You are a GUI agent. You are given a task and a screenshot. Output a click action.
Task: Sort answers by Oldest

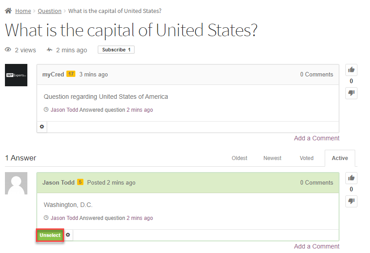point(239,158)
